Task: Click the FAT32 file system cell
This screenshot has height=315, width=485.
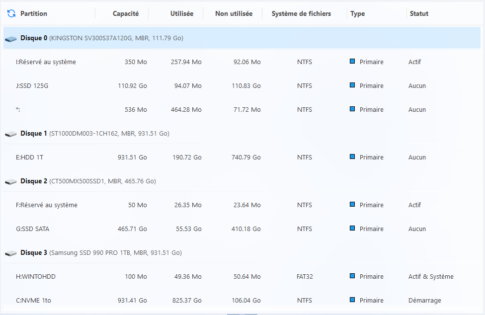Action: (x=305, y=277)
